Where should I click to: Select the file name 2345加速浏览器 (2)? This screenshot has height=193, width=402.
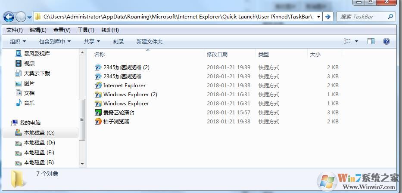point(126,67)
